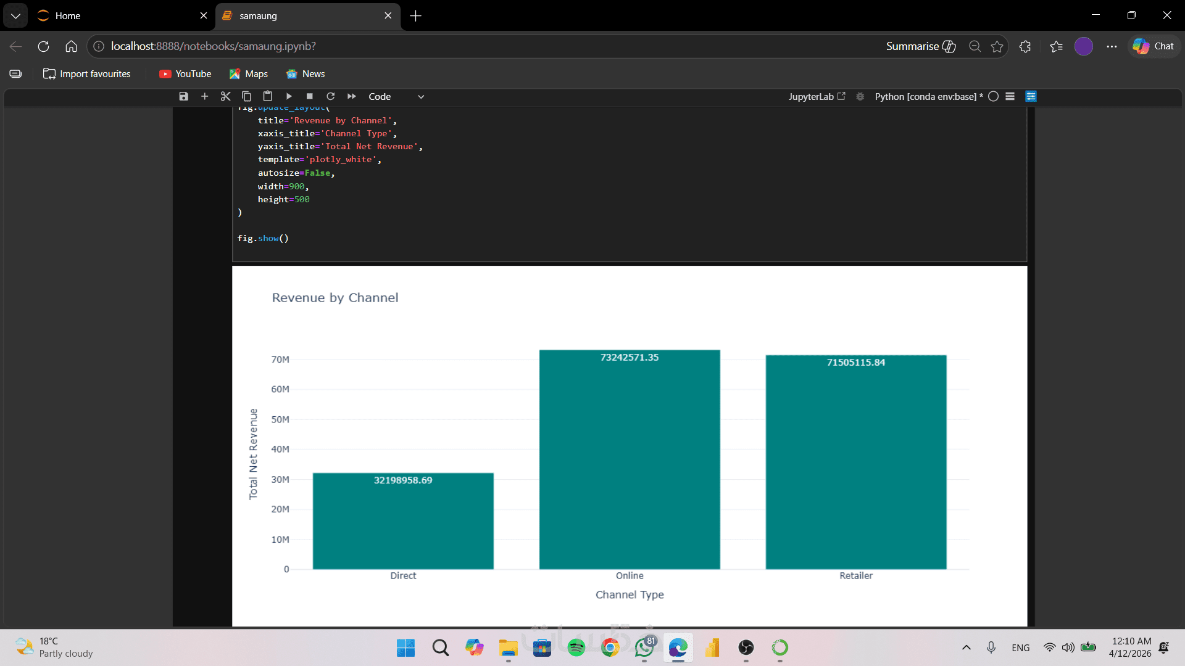The width and height of the screenshot is (1185, 666).
Task: Toggle the notebook side panel icon
Action: 1031,96
